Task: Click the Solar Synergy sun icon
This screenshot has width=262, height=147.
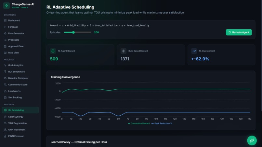Action: click(5, 117)
